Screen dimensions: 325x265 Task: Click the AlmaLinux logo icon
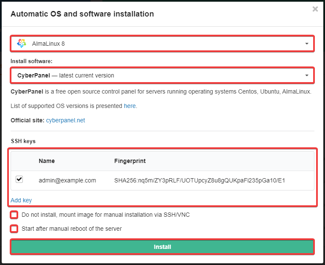[22, 43]
